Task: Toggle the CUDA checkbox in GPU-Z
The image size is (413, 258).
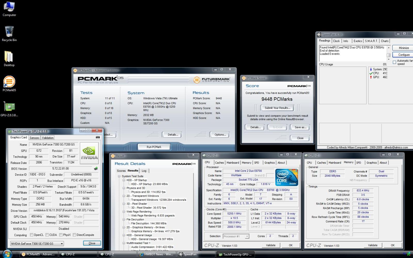Action: [x=47, y=235]
